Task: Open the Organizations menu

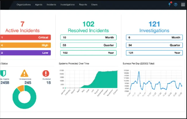Action: [x=24, y=5]
